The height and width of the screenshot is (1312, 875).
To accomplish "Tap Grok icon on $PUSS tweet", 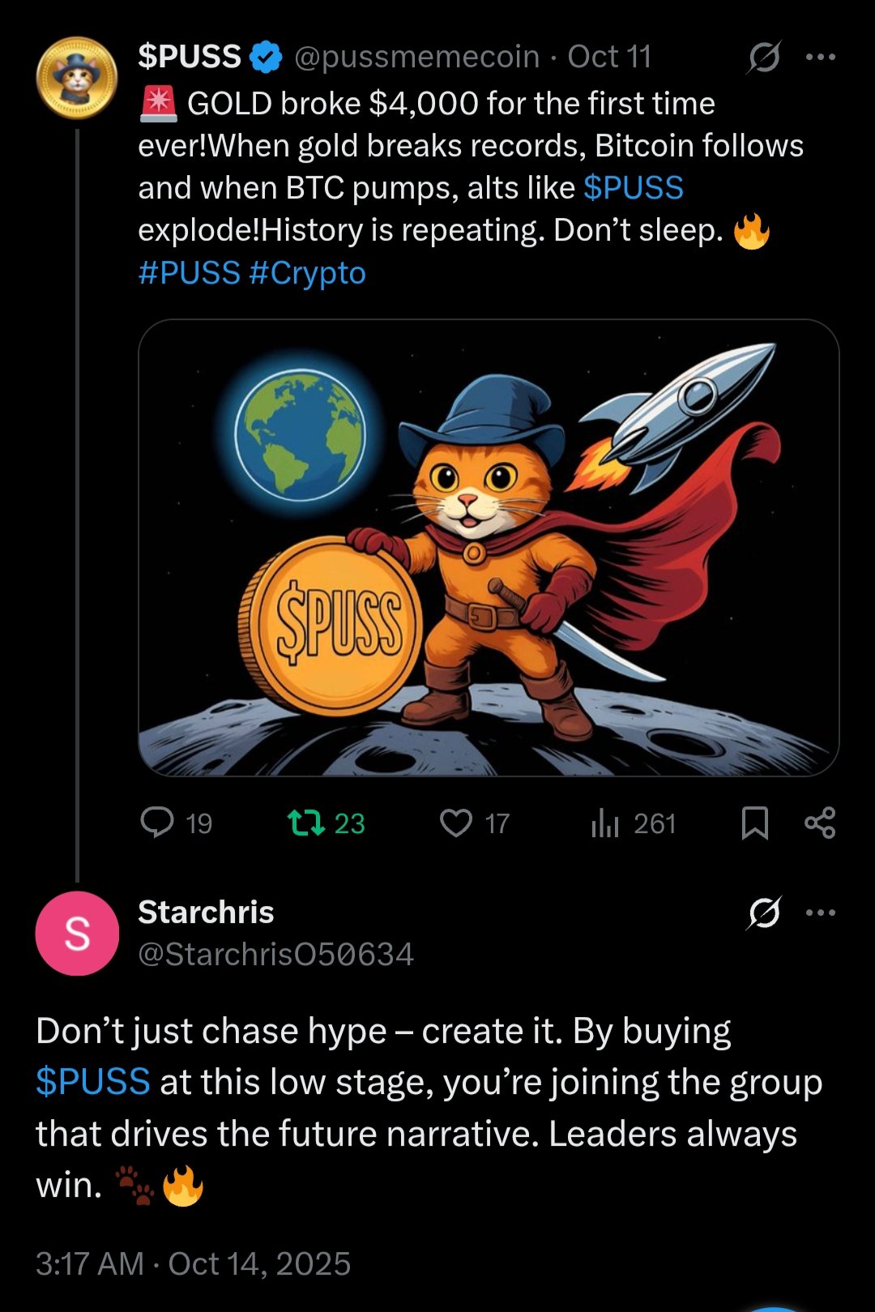I will click(x=764, y=57).
